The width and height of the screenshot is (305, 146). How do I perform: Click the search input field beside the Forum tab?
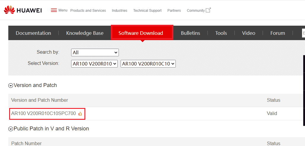[303, 33]
